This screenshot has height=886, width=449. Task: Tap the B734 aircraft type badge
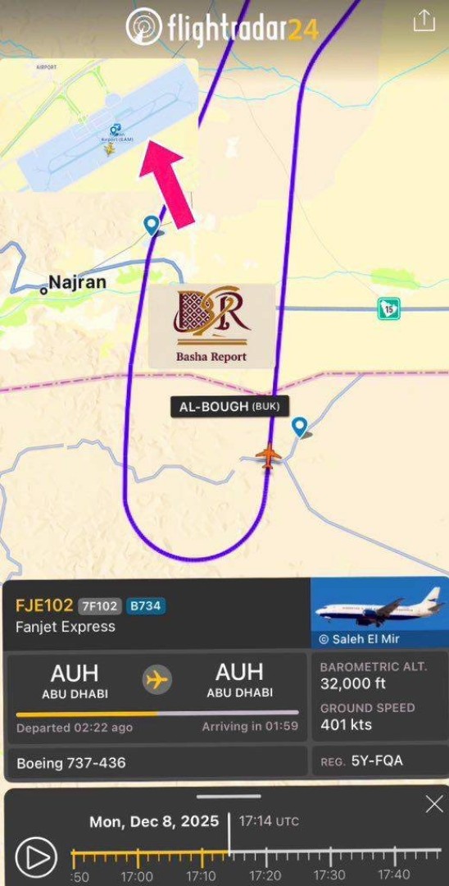click(x=146, y=606)
